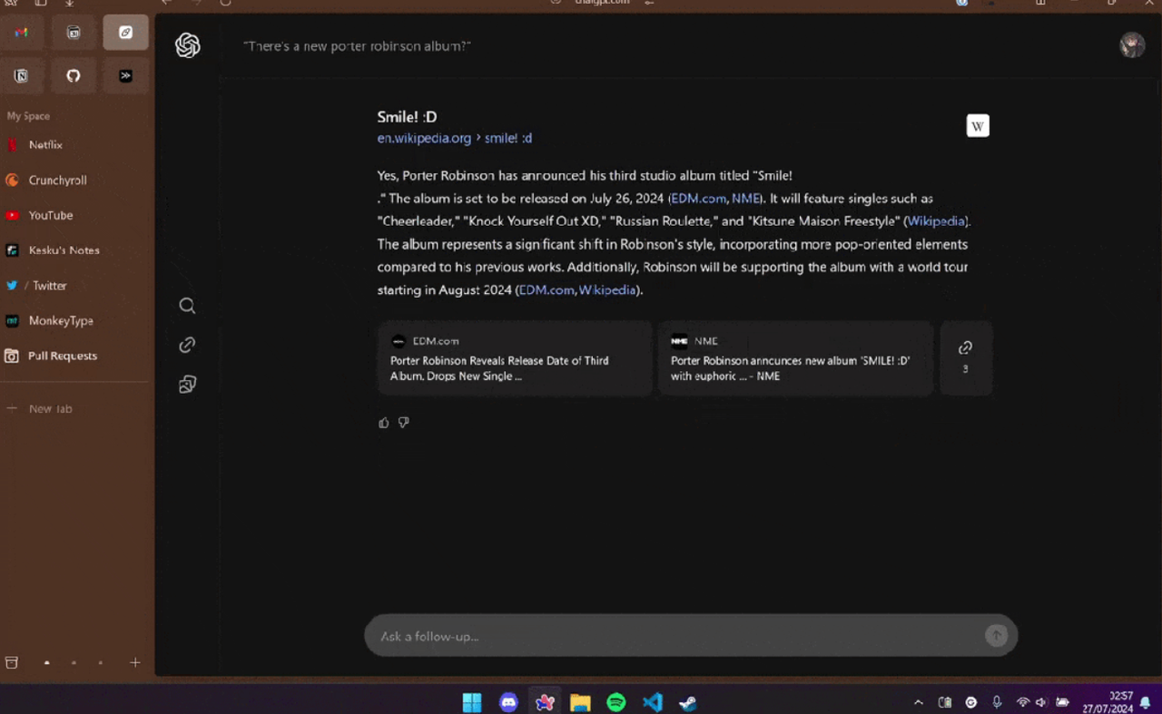Open the Notion pinned tile
This screenshot has height=714, width=1162.
point(22,76)
